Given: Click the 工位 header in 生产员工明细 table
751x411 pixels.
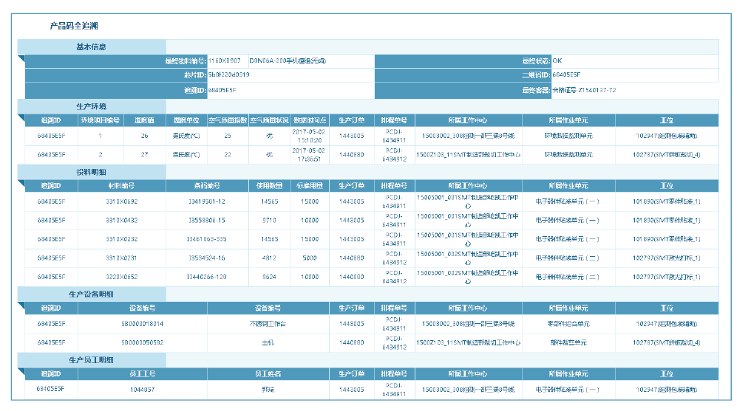Looking at the screenshot, I should (667, 373).
